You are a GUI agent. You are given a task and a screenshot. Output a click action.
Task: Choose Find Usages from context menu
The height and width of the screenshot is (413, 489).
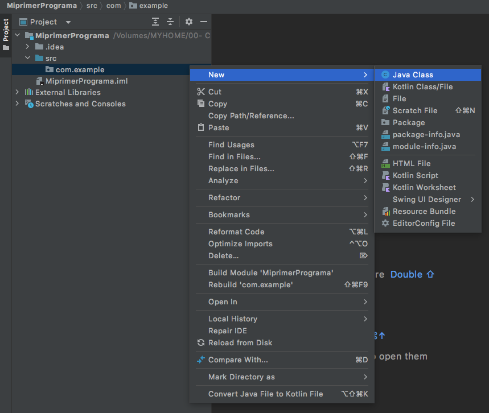click(282, 144)
